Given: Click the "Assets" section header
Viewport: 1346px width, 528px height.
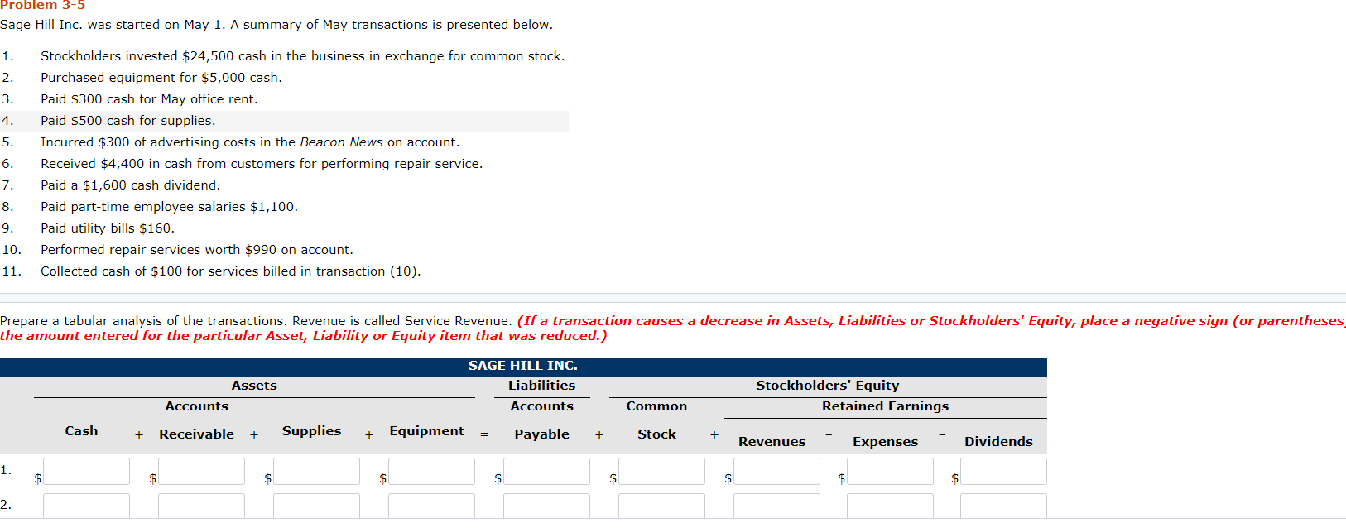Looking at the screenshot, I should tap(254, 386).
